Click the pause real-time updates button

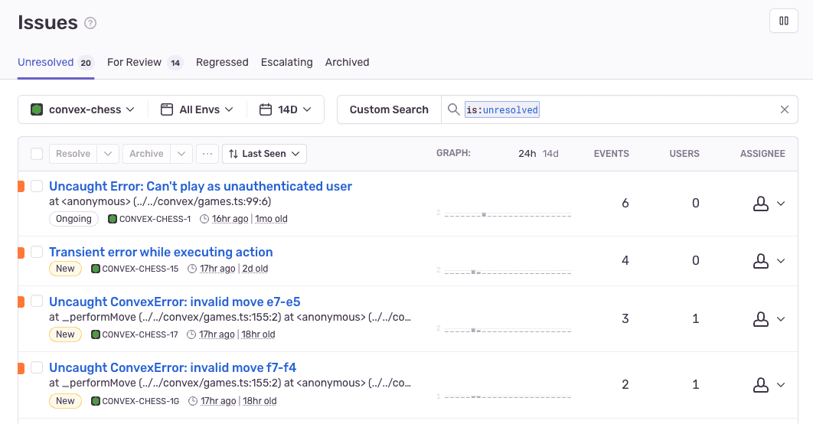pos(783,21)
